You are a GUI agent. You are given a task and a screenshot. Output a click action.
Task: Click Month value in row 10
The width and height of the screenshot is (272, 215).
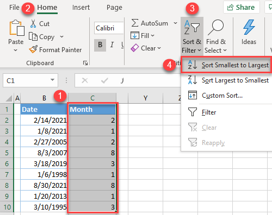tap(92, 207)
